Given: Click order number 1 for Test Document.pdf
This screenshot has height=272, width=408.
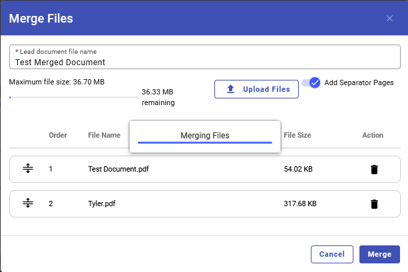Looking at the screenshot, I should 51,169.
